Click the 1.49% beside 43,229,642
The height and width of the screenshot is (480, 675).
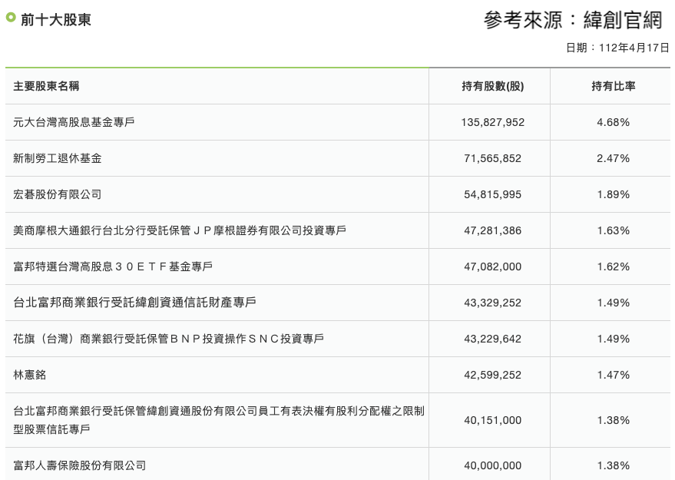click(x=614, y=339)
